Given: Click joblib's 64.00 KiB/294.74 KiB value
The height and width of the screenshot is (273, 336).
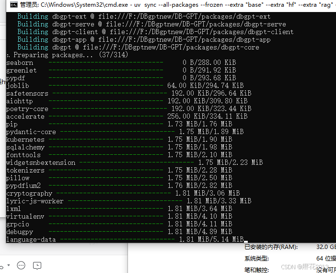Looking at the screenshot, I should coord(205,86).
